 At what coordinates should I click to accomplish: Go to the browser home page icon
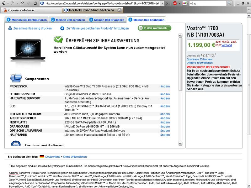point(35,3)
